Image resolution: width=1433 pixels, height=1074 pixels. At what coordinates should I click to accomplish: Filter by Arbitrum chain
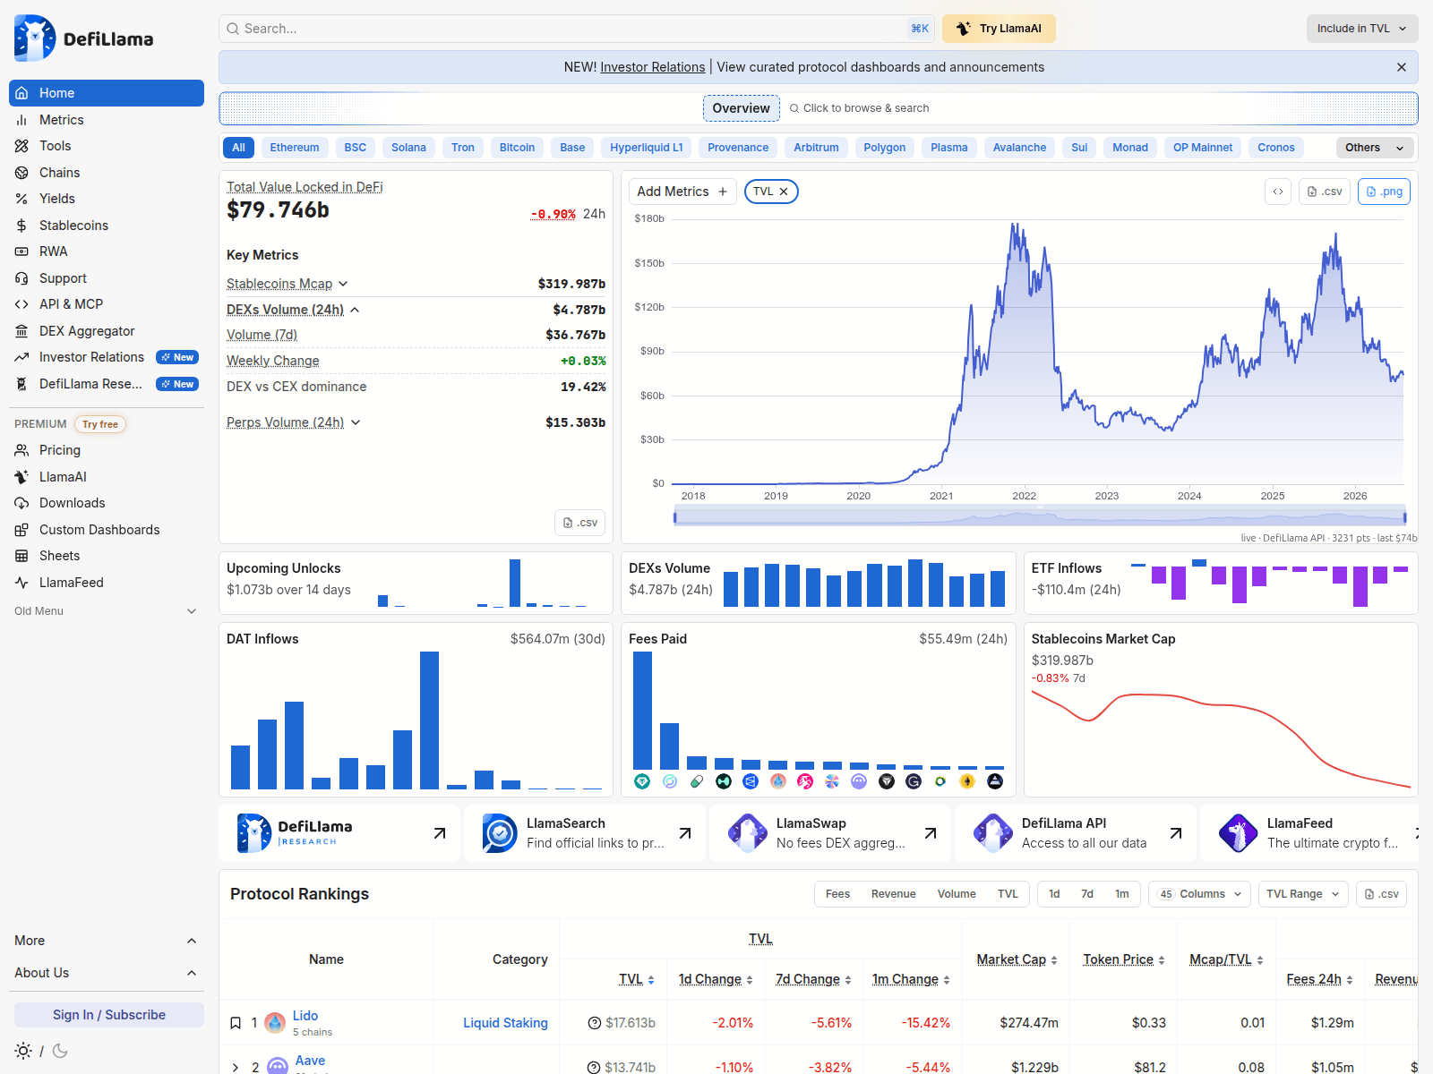point(816,148)
